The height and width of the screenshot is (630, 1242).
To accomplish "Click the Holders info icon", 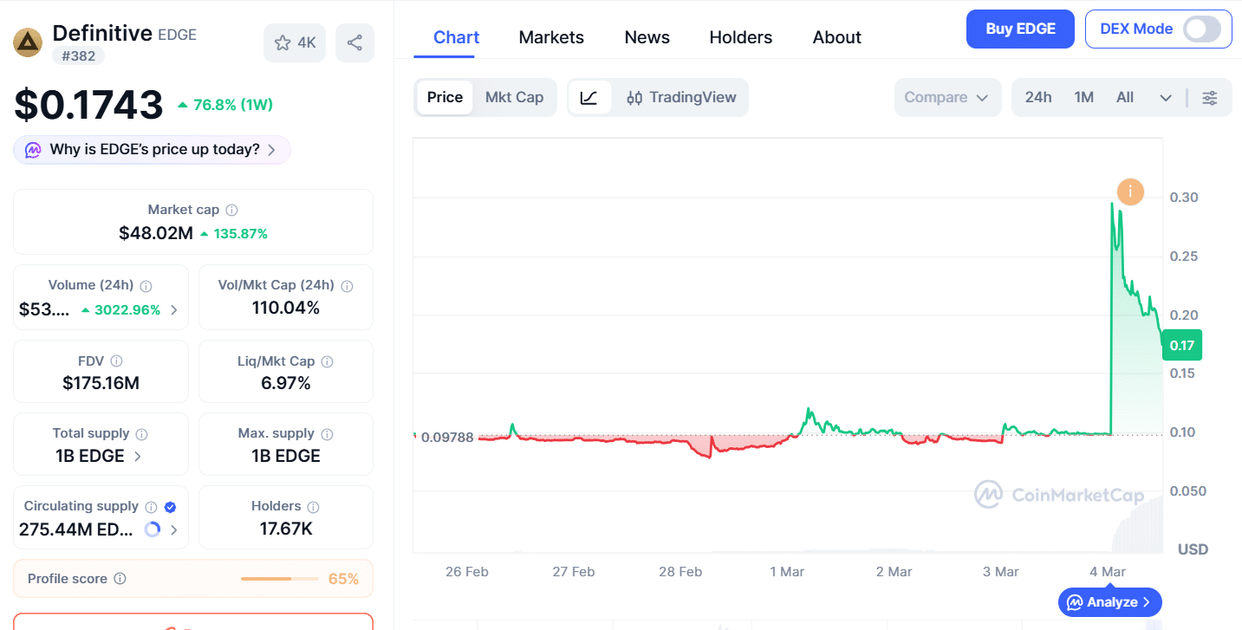I will (x=313, y=507).
